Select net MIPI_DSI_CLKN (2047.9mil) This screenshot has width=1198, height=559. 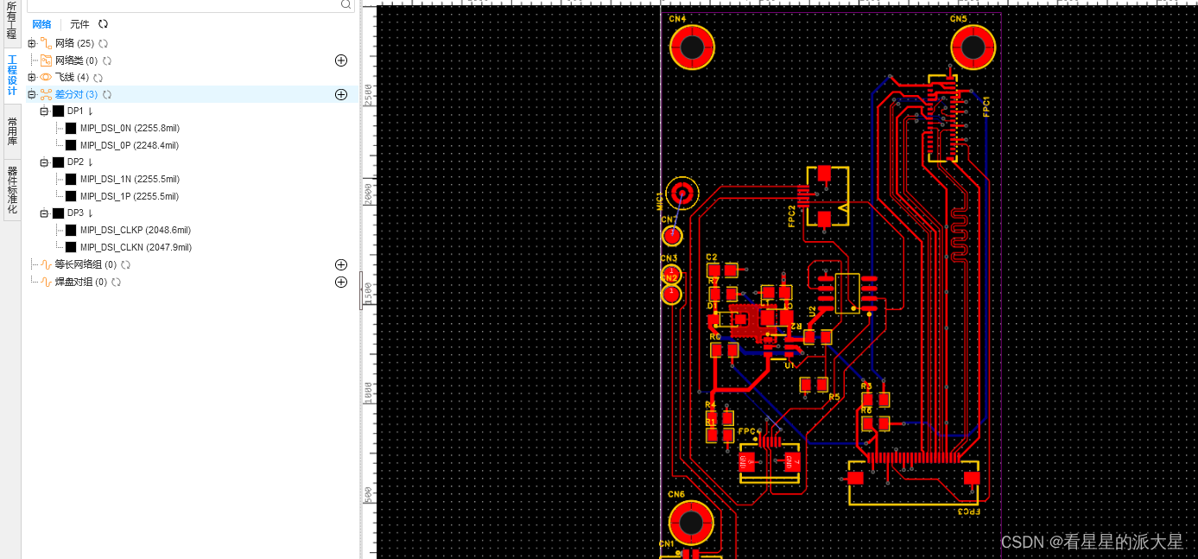click(x=136, y=247)
